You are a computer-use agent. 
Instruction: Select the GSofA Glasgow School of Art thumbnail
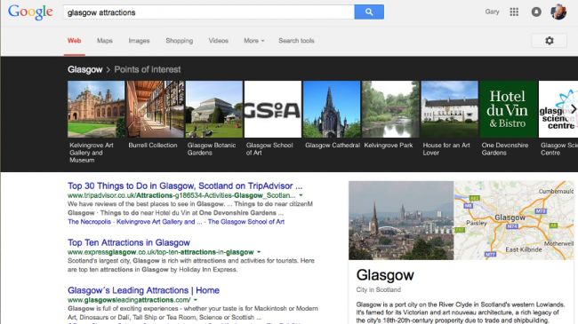[x=273, y=109]
